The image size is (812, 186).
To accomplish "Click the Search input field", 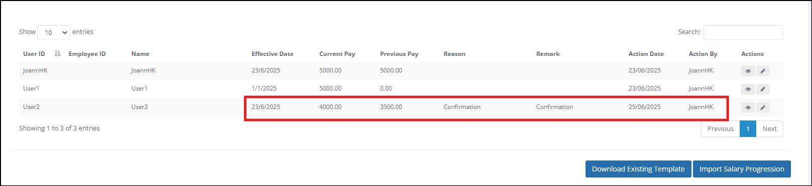I will point(743,32).
